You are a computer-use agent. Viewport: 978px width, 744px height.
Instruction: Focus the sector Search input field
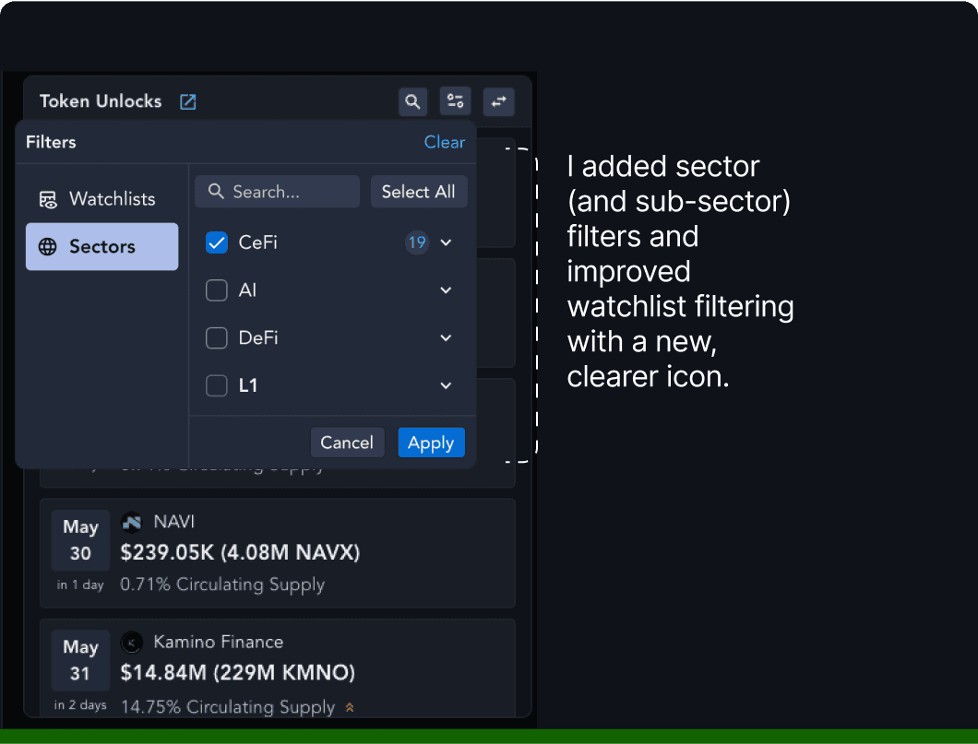[x=277, y=191]
